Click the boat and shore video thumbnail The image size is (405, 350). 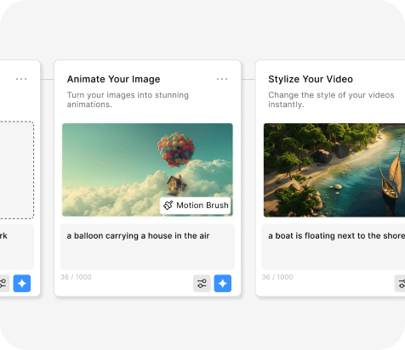click(334, 170)
